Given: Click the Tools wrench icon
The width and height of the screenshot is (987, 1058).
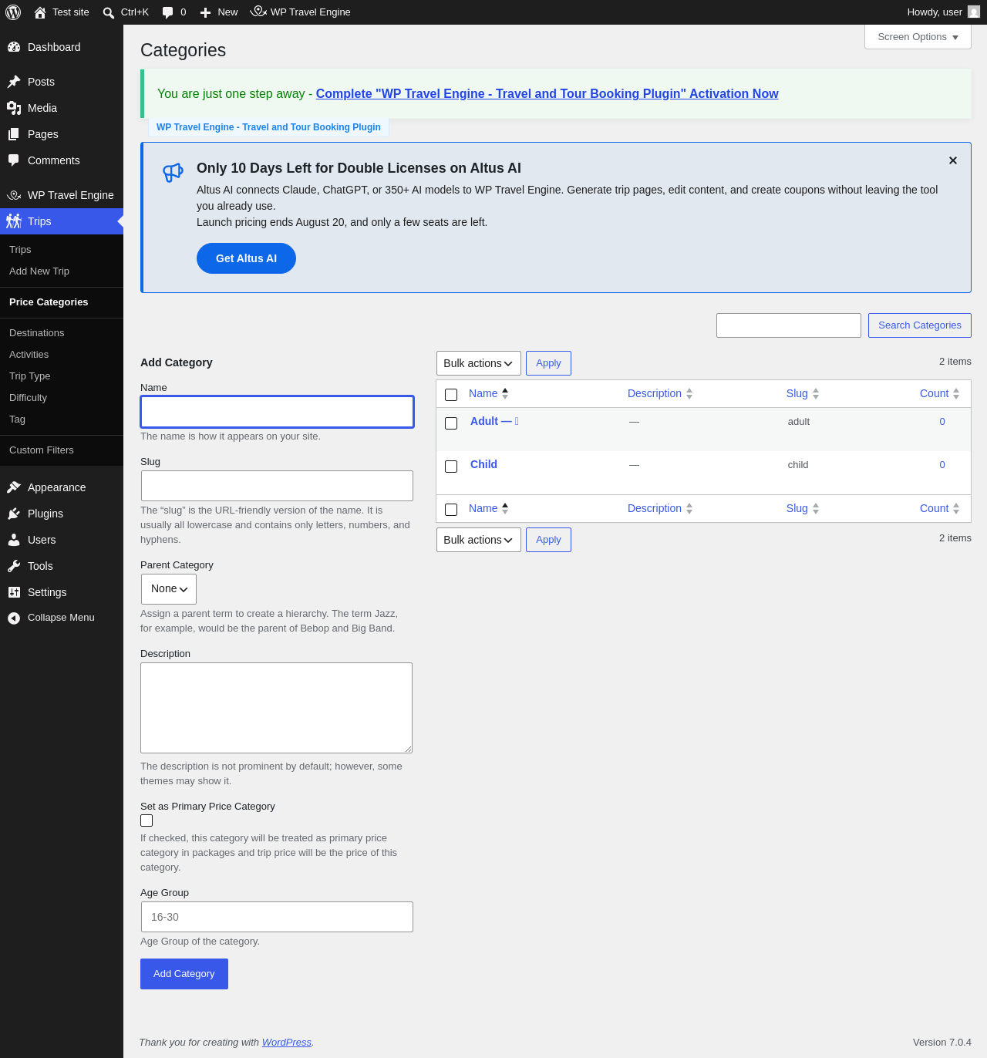Looking at the screenshot, I should pos(14,566).
